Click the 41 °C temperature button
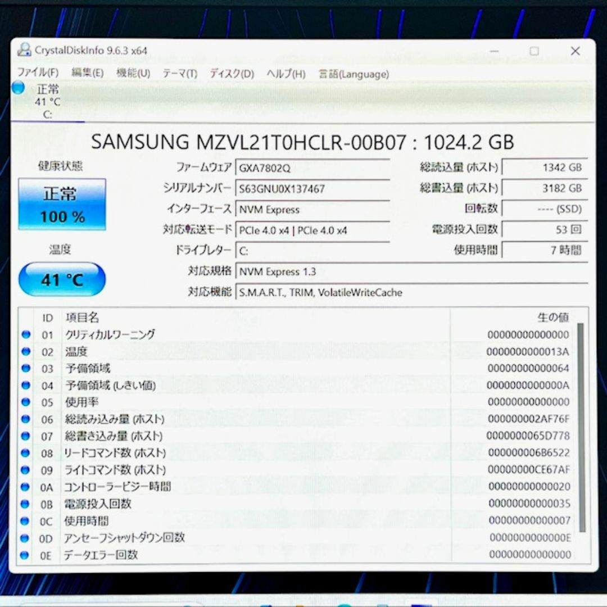Viewport: 607px width, 607px height. tap(62, 279)
